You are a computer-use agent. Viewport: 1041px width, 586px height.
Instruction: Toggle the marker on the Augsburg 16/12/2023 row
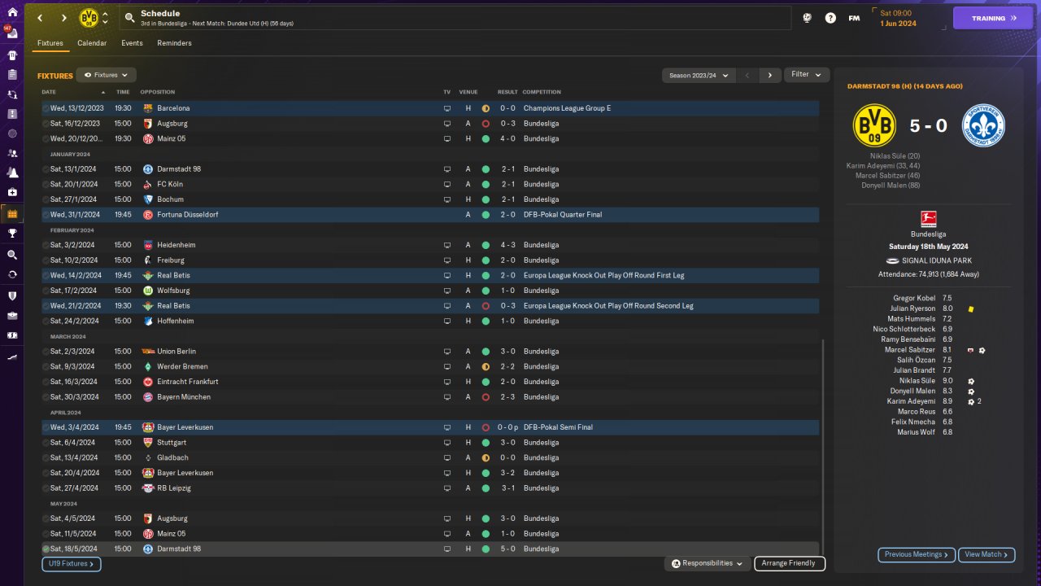46,124
